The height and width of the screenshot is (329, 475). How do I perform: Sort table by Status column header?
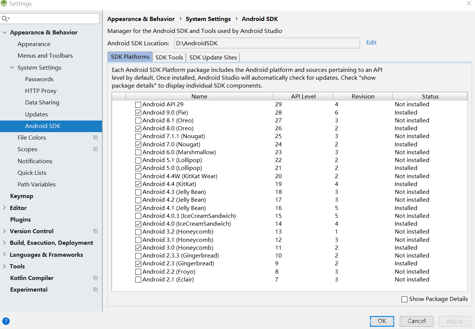pyautogui.click(x=430, y=96)
